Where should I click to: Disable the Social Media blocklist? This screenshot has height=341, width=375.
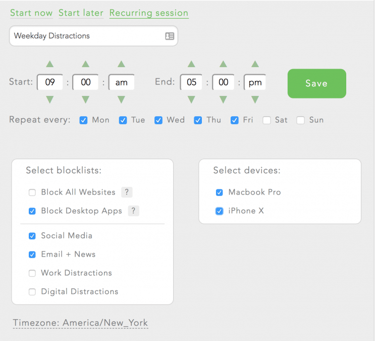pyautogui.click(x=32, y=236)
